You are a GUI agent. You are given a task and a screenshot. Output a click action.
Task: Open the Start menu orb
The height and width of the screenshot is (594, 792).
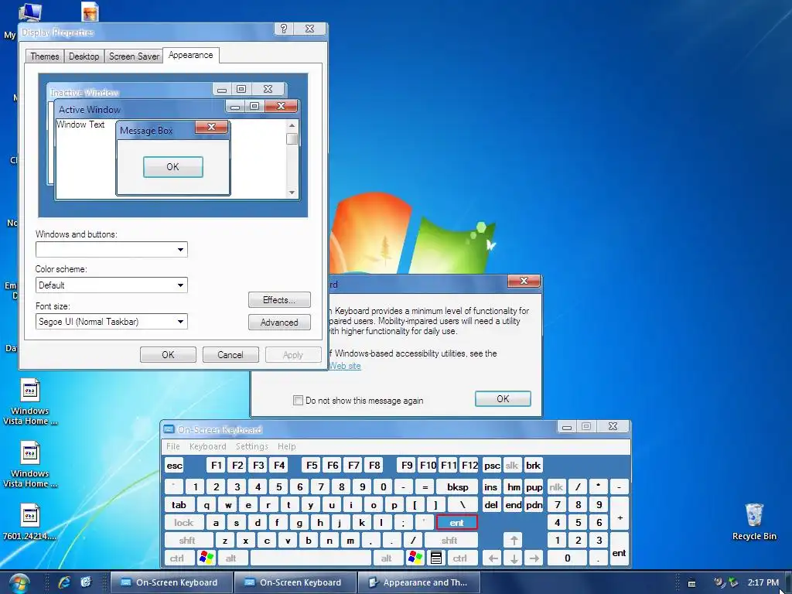click(19, 583)
